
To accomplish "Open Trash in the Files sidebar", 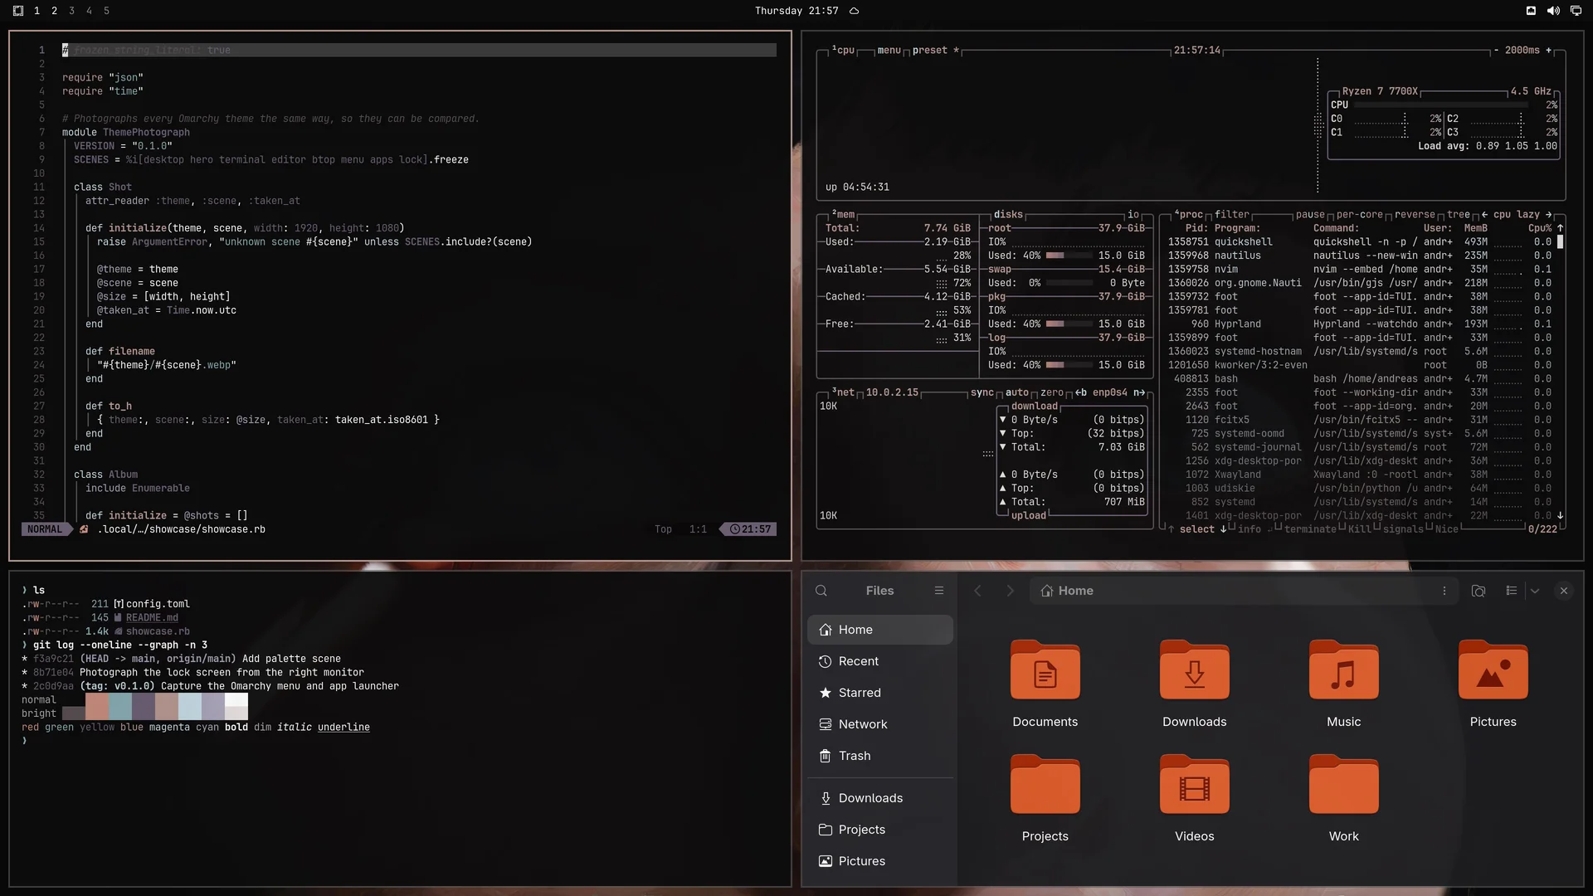I will tap(880, 756).
